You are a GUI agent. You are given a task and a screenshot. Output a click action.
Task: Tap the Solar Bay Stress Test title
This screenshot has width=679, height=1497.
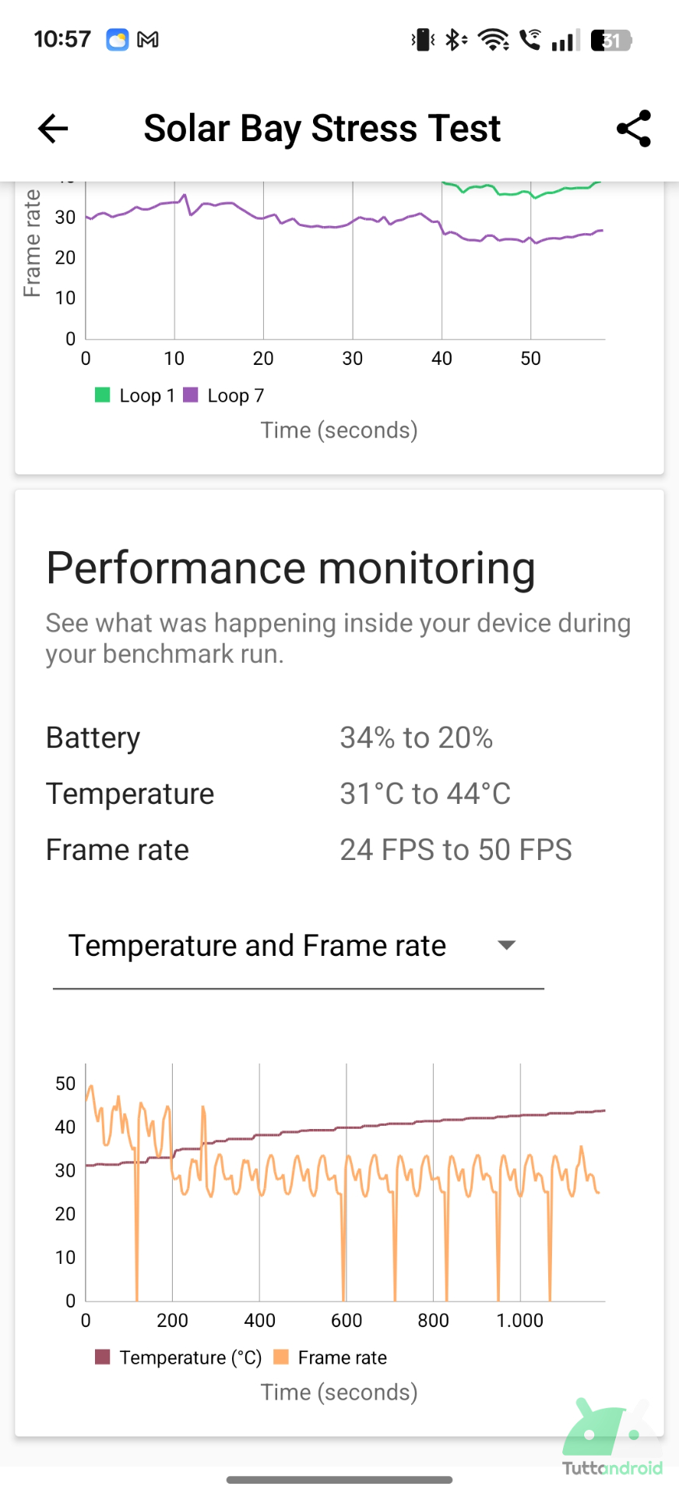[322, 129]
